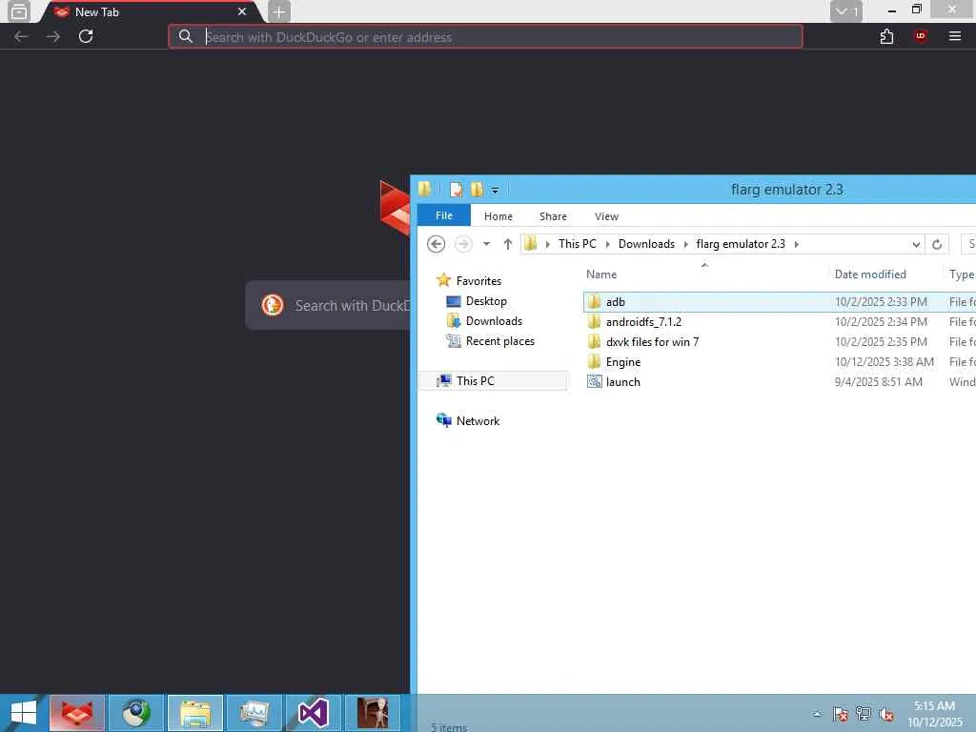Image resolution: width=976 pixels, height=732 pixels.
Task: Open Visual Studio from the taskbar
Action: [x=313, y=713]
